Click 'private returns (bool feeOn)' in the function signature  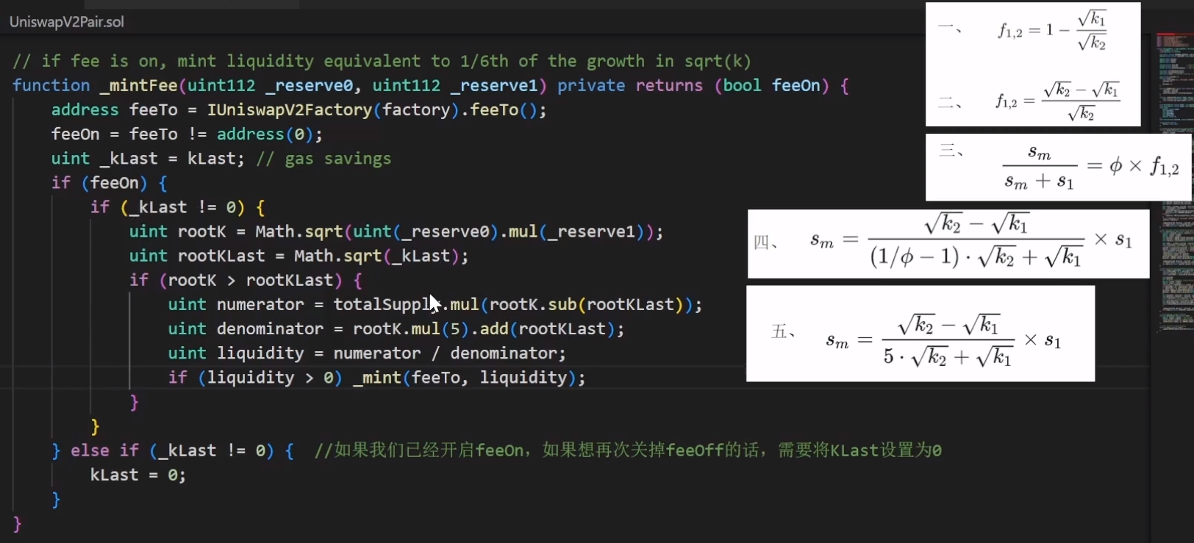point(693,85)
